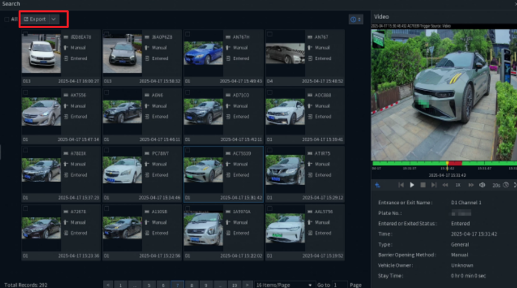This screenshot has width=517, height=288.
Task: Click the D1 Channel 1 entrance value
Action: (466, 203)
